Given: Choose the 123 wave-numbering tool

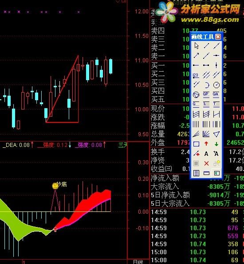Looking at the screenshot, I should [x=196, y=75].
